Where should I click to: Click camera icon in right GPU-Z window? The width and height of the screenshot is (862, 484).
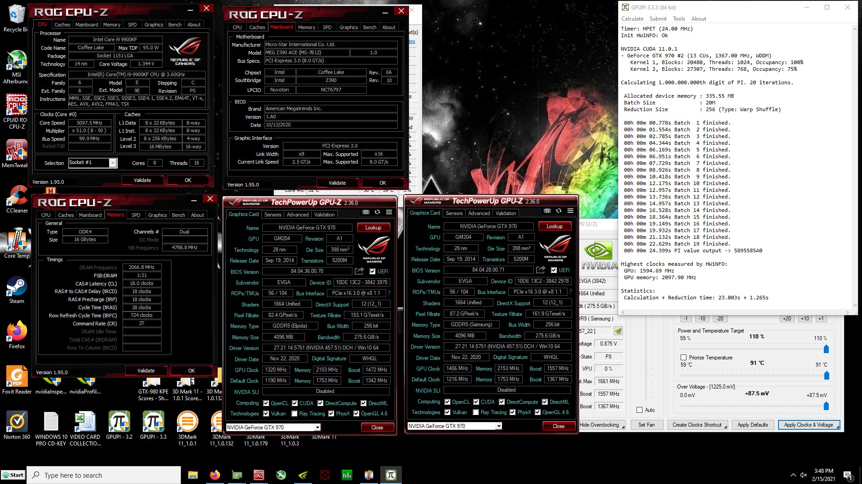click(547, 211)
